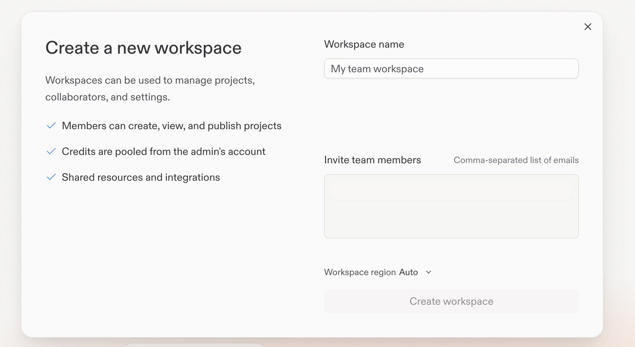Click the checkmark beside Members can create
Screen dimensions: 635x347
pyautogui.click(x=51, y=126)
